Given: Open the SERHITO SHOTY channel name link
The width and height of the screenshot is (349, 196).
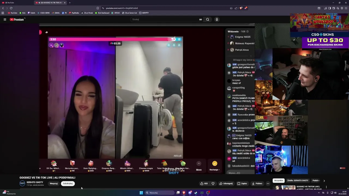Looking at the screenshot, I should tap(35, 182).
